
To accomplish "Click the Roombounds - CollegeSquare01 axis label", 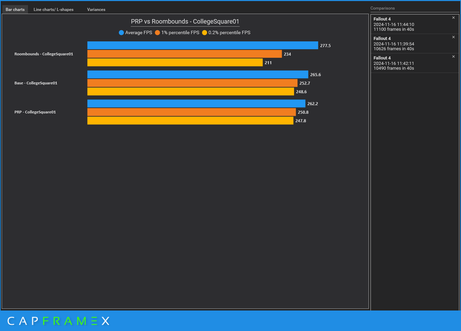I will [x=44, y=54].
